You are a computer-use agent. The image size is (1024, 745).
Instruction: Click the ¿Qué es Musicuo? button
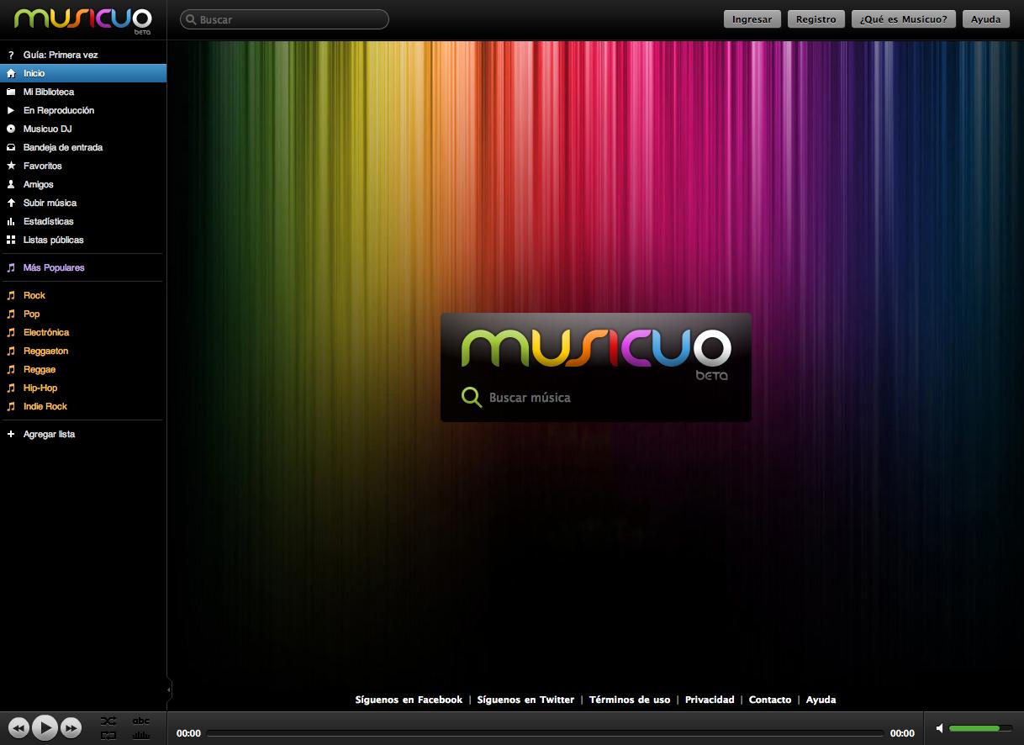pyautogui.click(x=904, y=19)
